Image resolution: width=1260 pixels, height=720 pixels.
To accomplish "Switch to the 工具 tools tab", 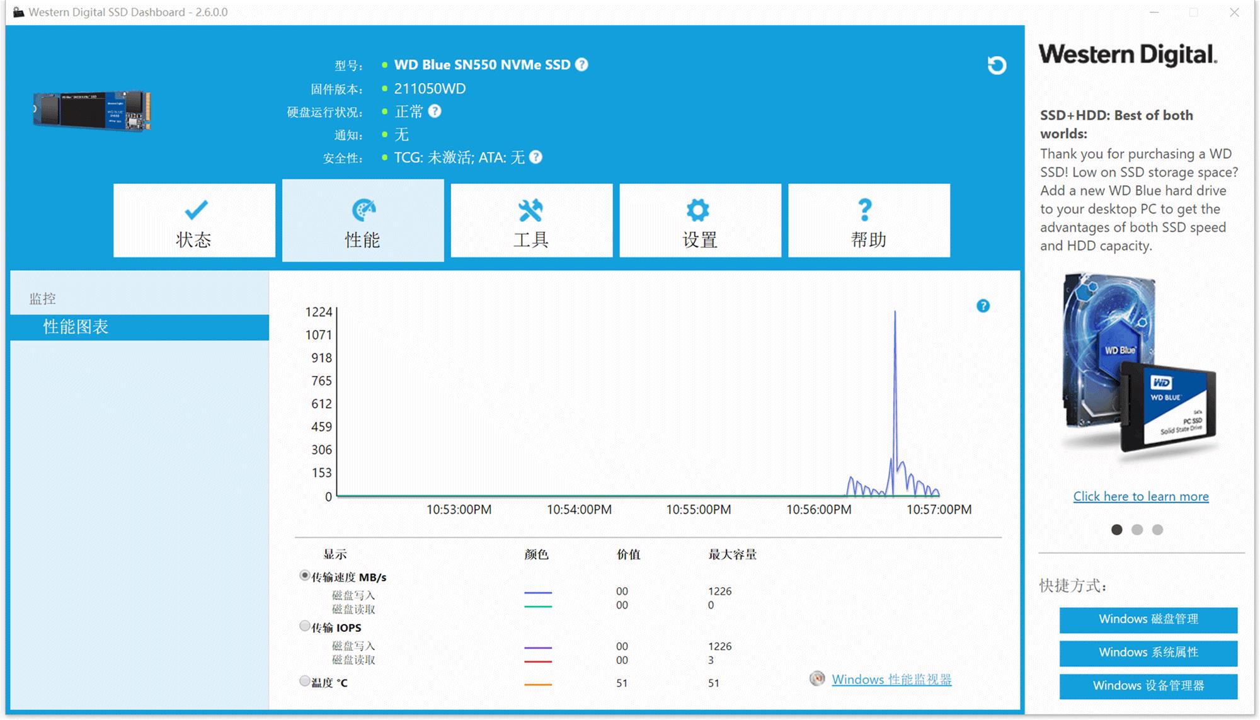I will tap(531, 220).
